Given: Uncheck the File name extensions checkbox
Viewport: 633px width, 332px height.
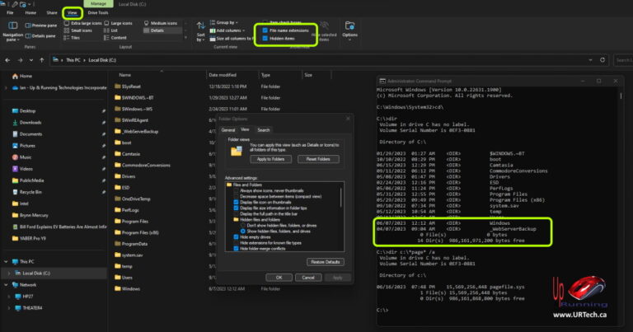Looking at the screenshot, I should 265,30.
